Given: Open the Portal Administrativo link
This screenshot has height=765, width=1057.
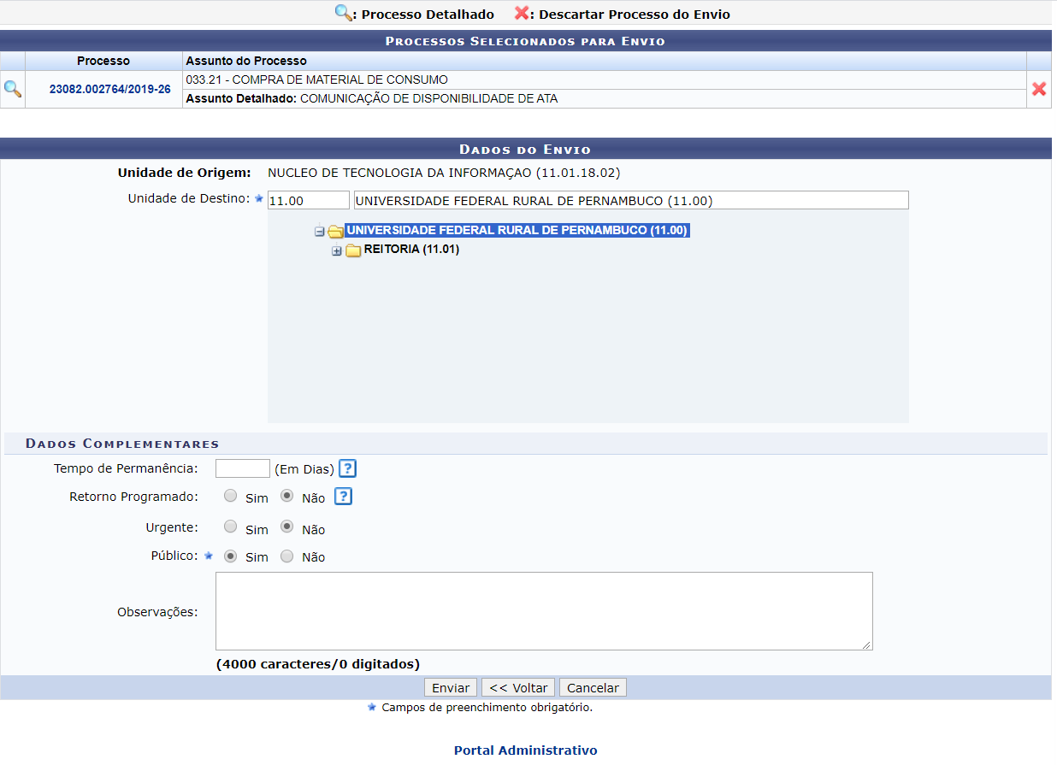Looking at the screenshot, I should click(x=525, y=750).
